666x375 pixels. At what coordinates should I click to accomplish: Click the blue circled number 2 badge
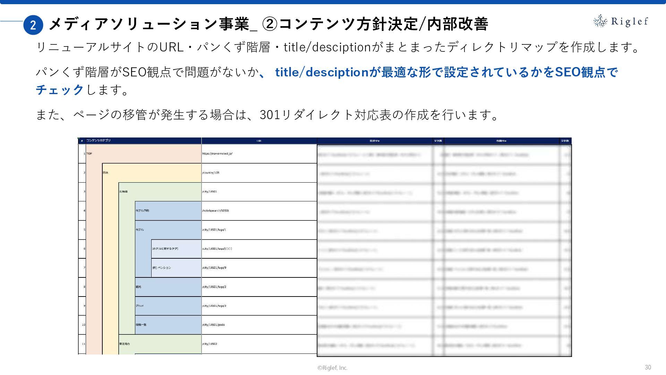click(x=33, y=25)
